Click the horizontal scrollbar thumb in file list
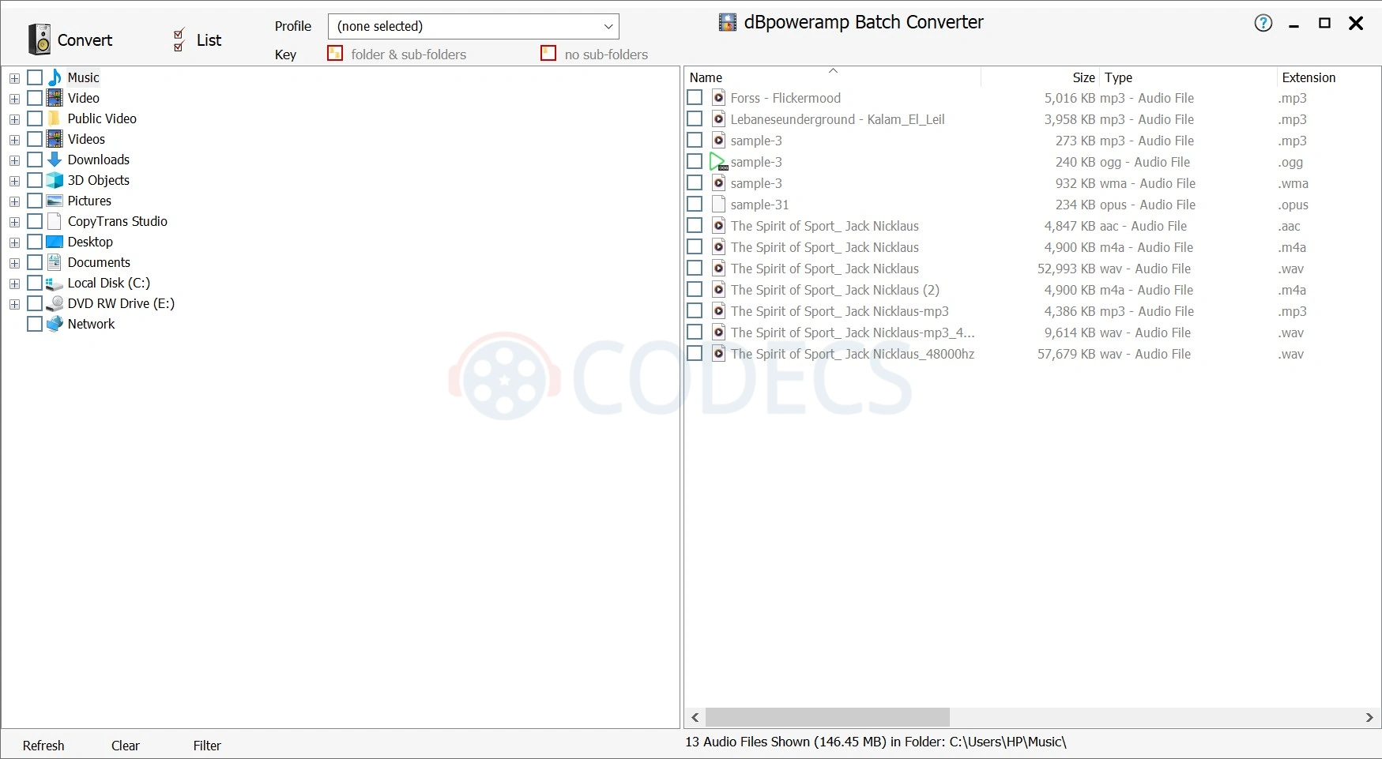1382x759 pixels. click(827, 717)
